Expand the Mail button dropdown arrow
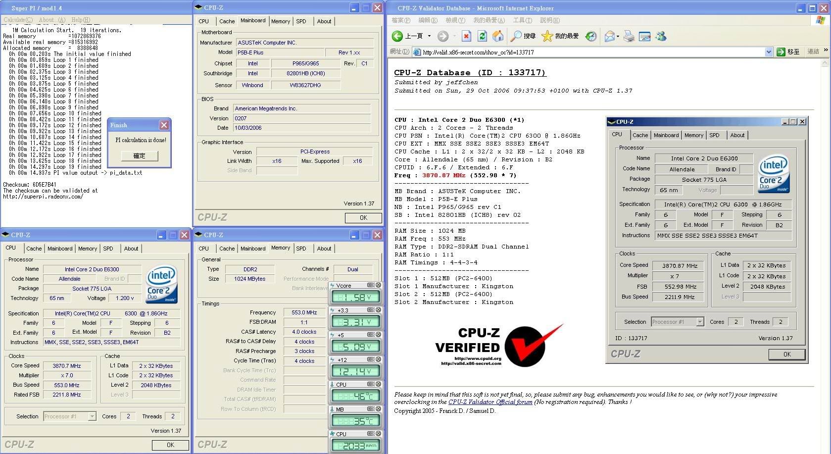This screenshot has width=831, height=454. [619, 36]
